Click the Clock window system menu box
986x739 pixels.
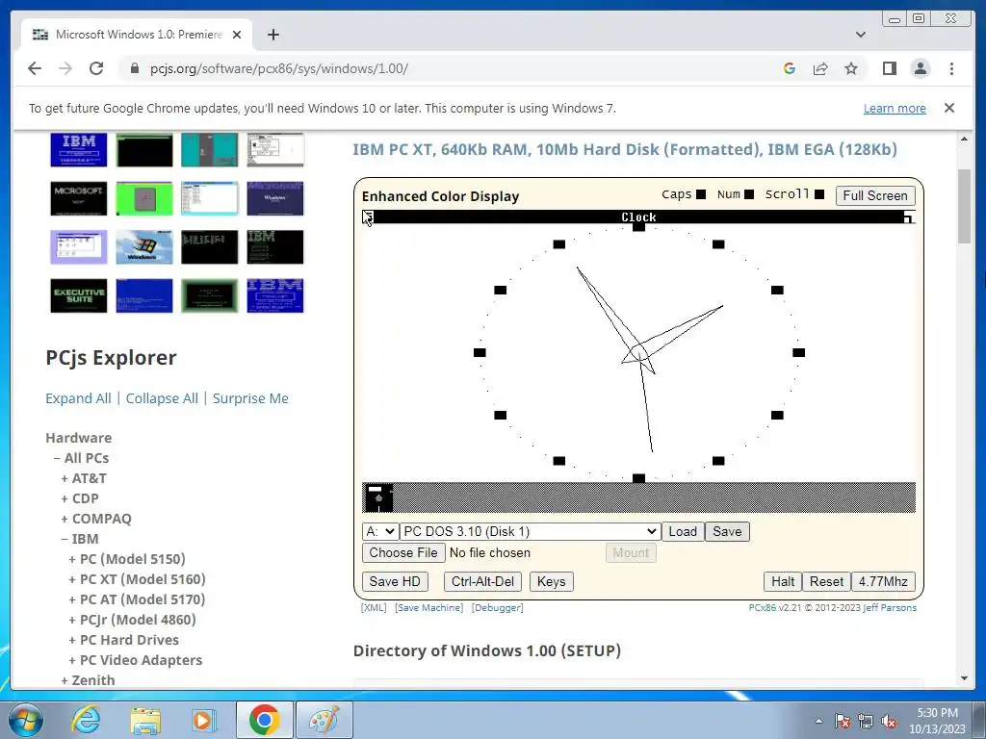pyautogui.click(x=368, y=217)
